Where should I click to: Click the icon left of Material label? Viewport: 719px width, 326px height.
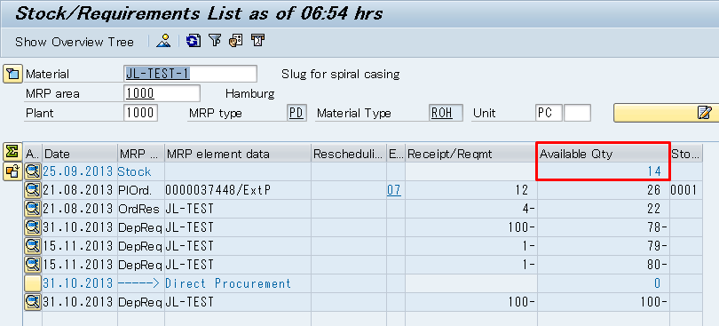click(12, 74)
